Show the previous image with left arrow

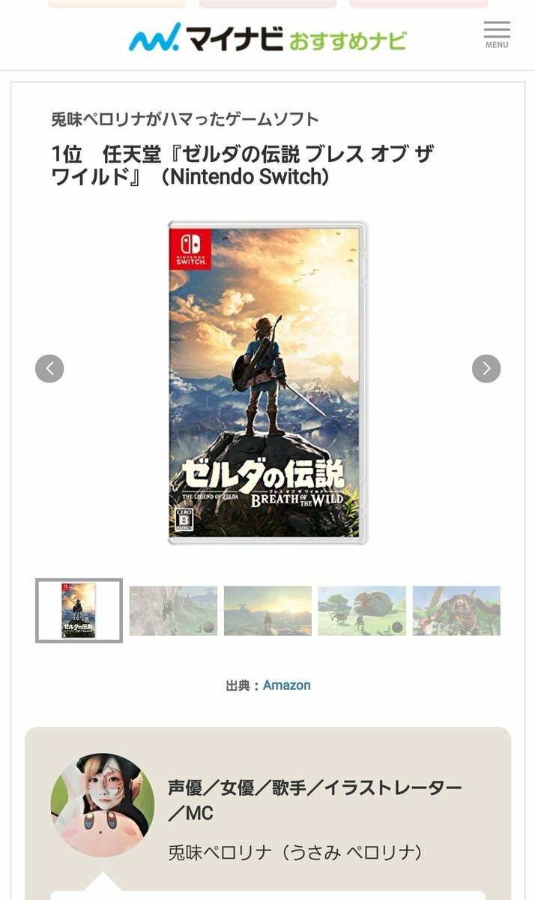coord(49,368)
